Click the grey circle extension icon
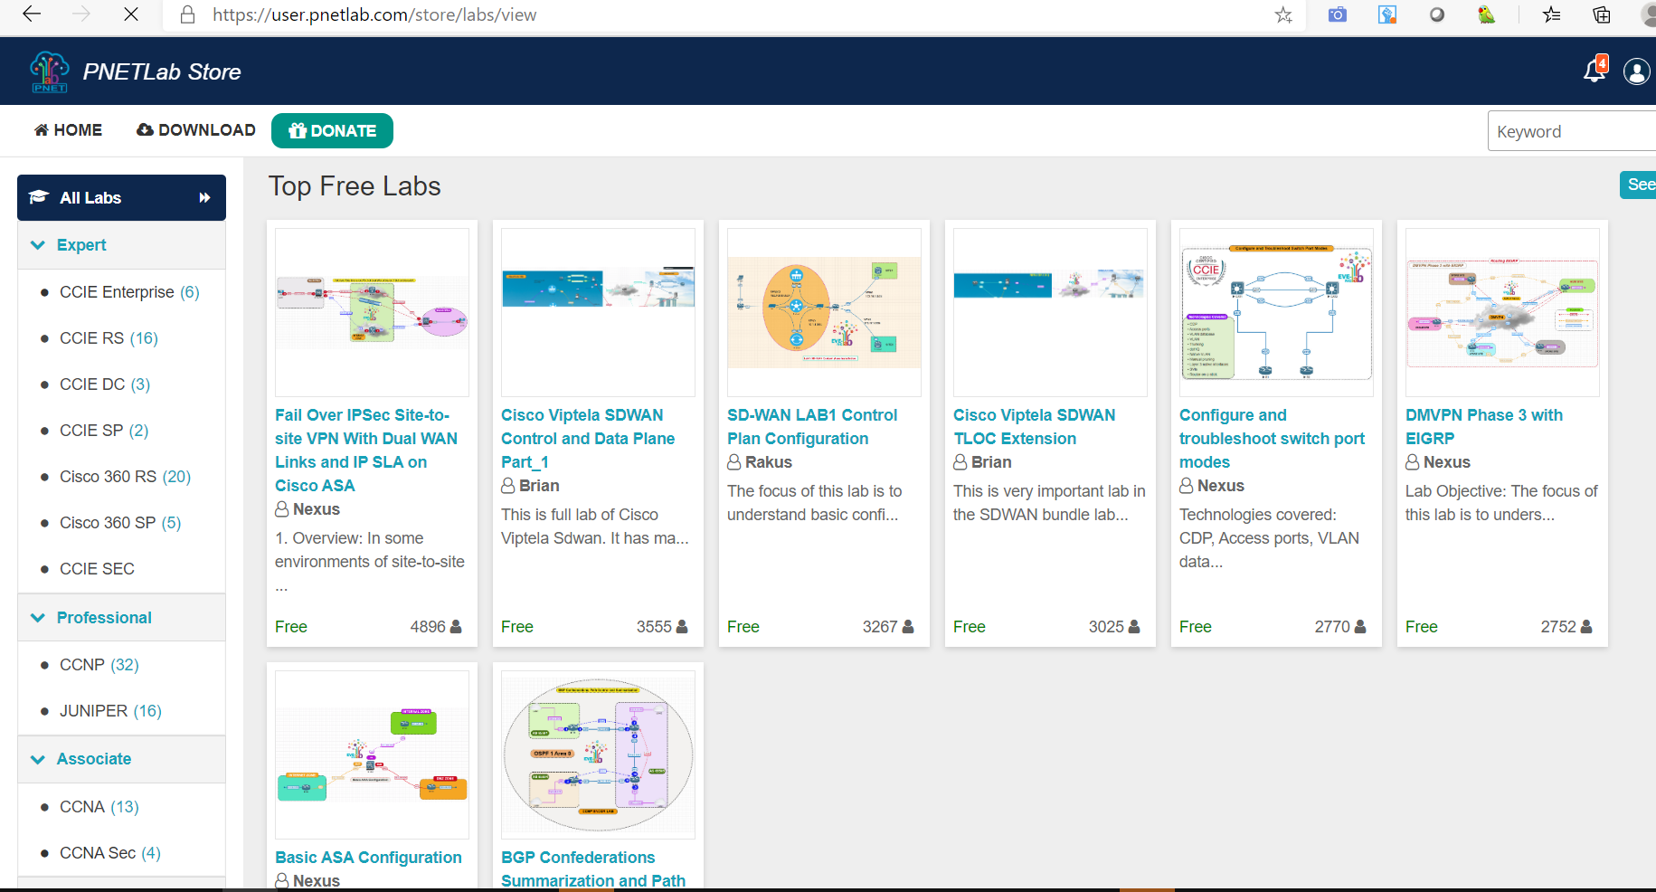1656x892 pixels. pos(1437,14)
